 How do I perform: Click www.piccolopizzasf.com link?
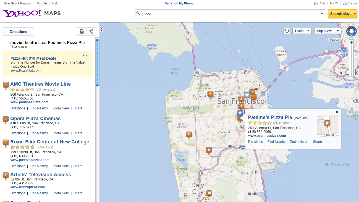point(30,160)
